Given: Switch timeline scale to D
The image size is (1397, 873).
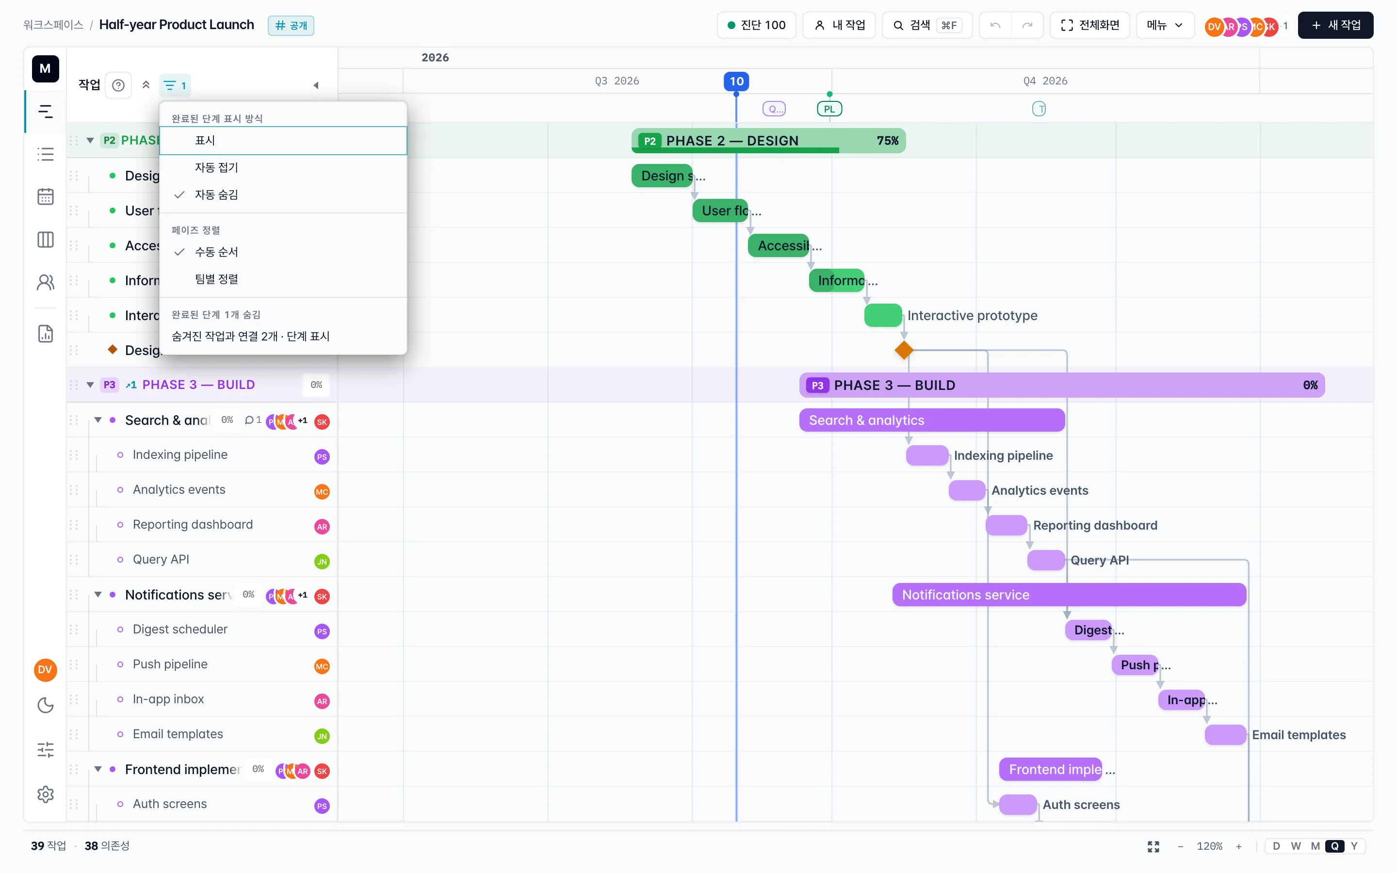Looking at the screenshot, I should click(1276, 846).
